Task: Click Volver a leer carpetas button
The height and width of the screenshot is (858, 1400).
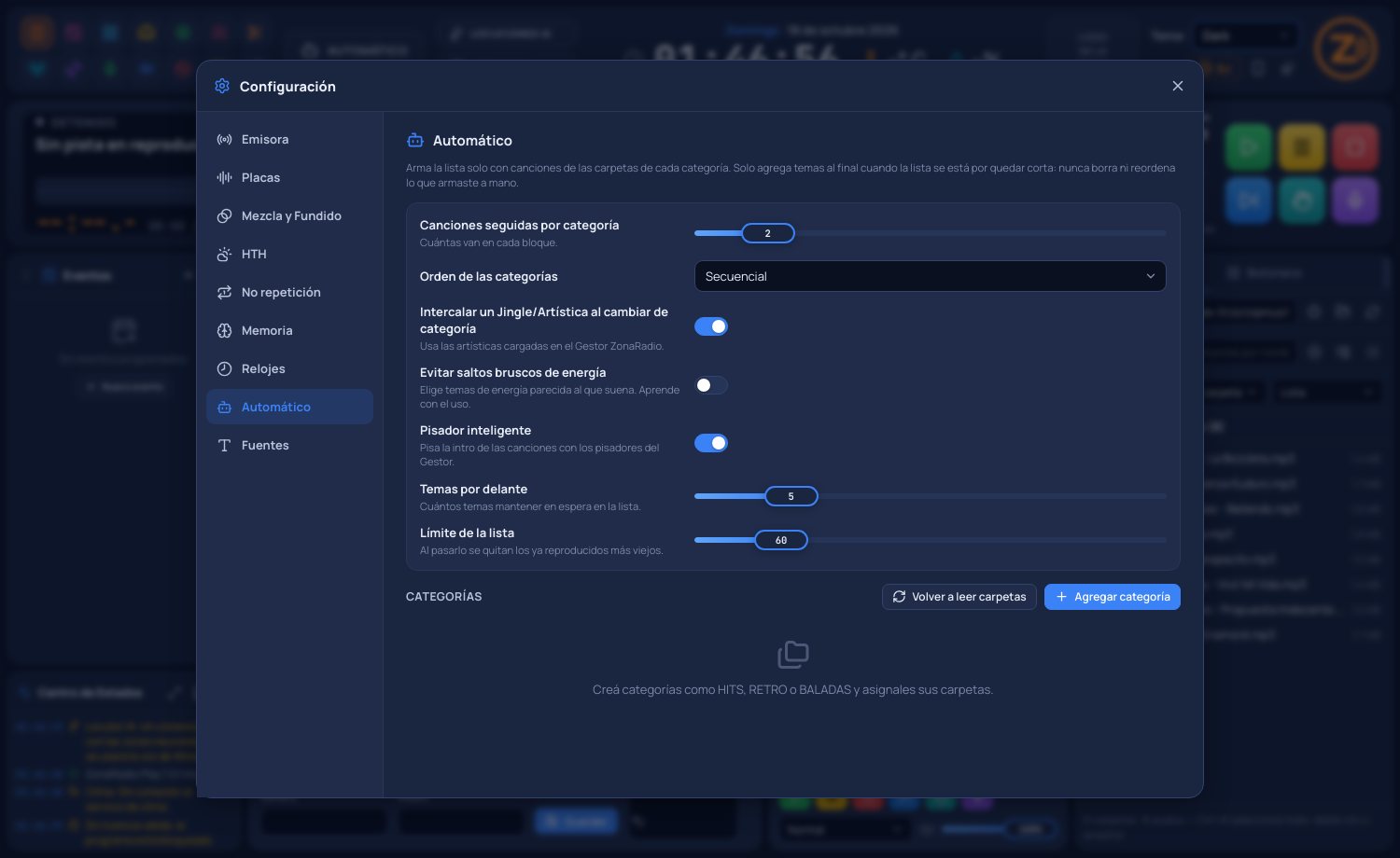Action: [959, 597]
